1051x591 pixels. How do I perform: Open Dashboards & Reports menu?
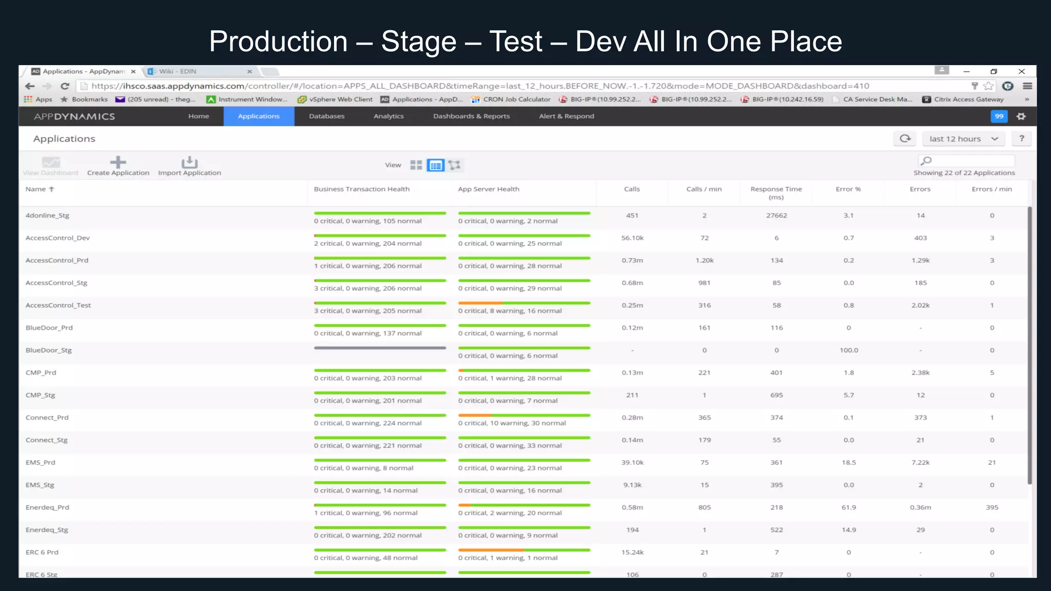[472, 116]
